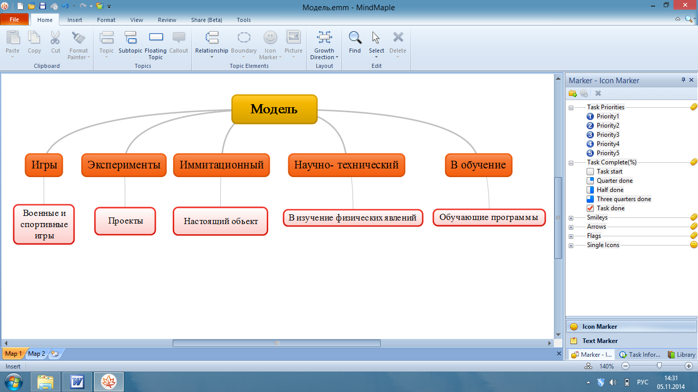Switch to the Review ribbon tab
698x392 pixels.
click(167, 20)
